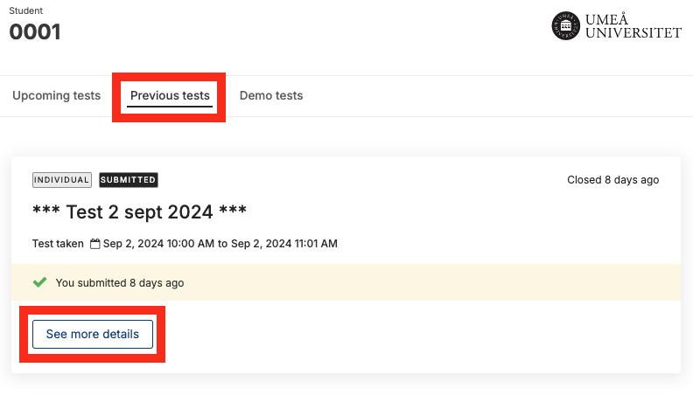The width and height of the screenshot is (693, 402).
Task: Switch to the Previous tests tab
Action: (x=170, y=96)
